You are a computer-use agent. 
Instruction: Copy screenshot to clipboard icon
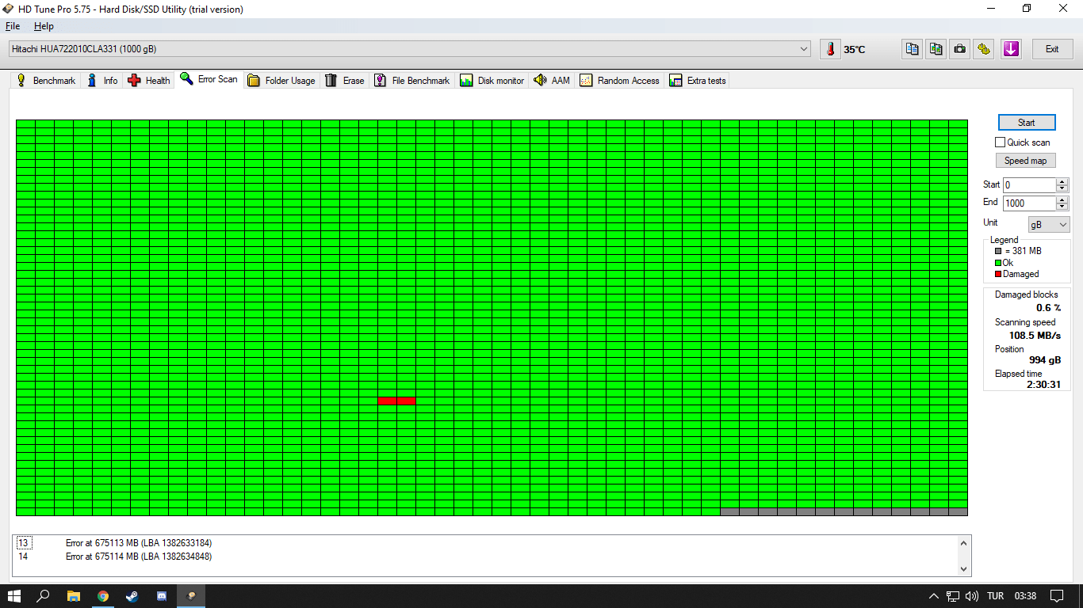point(936,49)
